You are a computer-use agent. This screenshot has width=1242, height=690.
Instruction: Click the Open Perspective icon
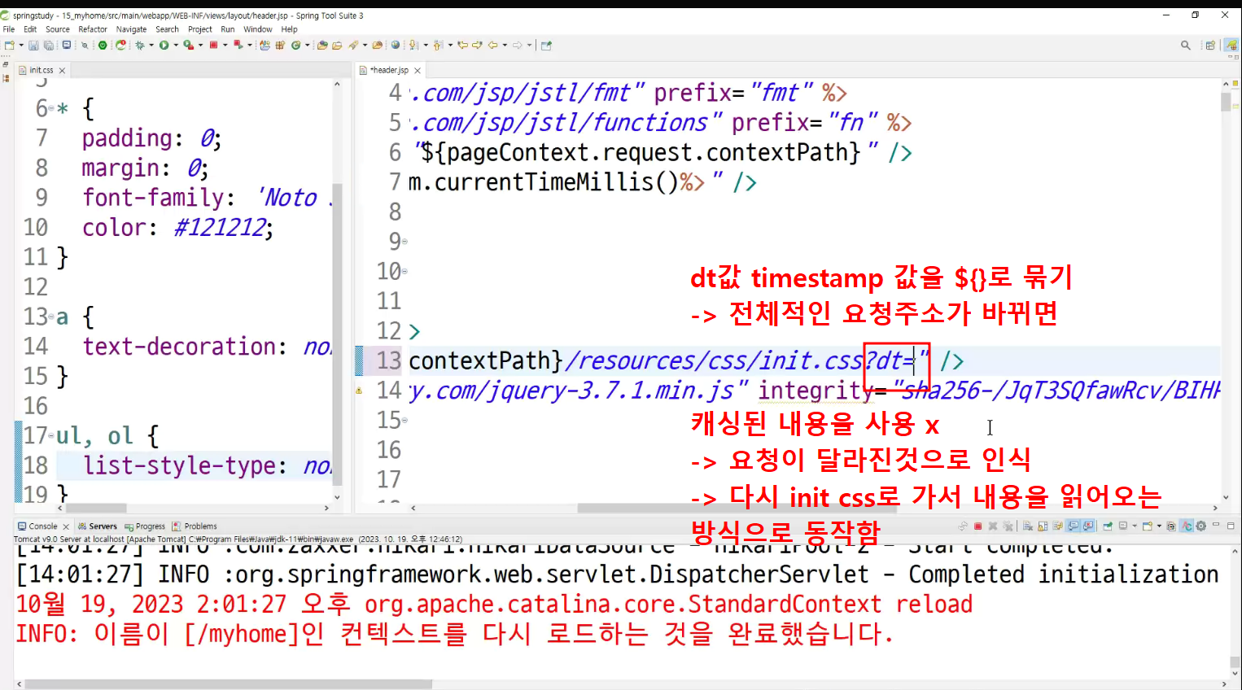1210,45
